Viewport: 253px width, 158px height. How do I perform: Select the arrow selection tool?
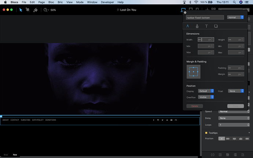tap(21, 10)
